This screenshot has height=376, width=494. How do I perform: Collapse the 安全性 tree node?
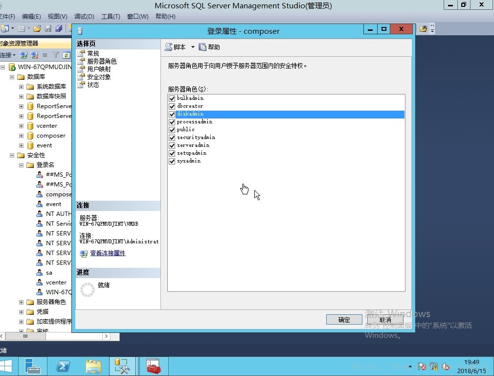coord(12,155)
